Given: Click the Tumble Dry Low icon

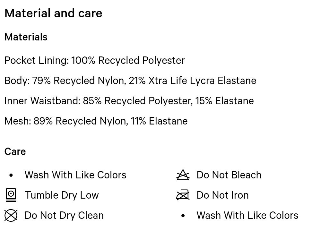Looking at the screenshot, I should (11, 195).
